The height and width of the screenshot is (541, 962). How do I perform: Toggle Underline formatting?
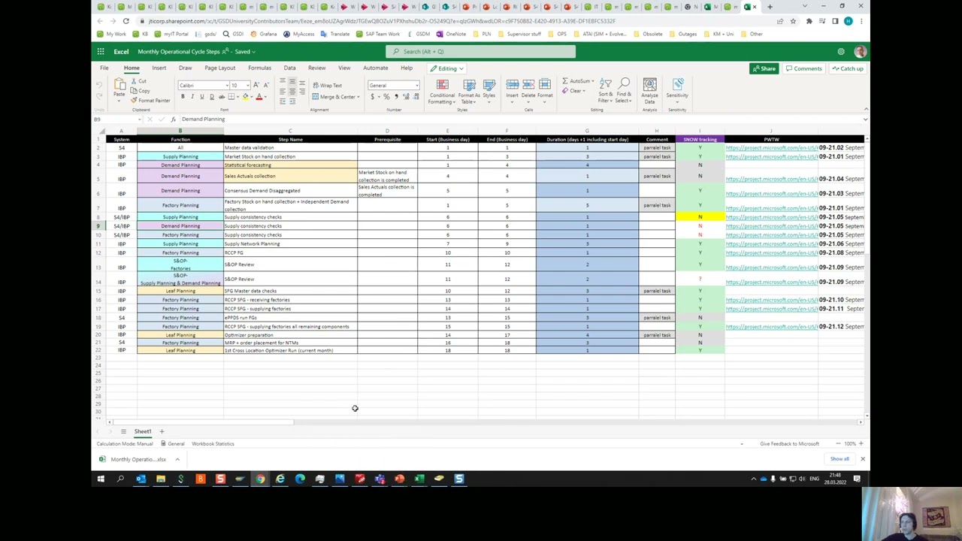(202, 97)
